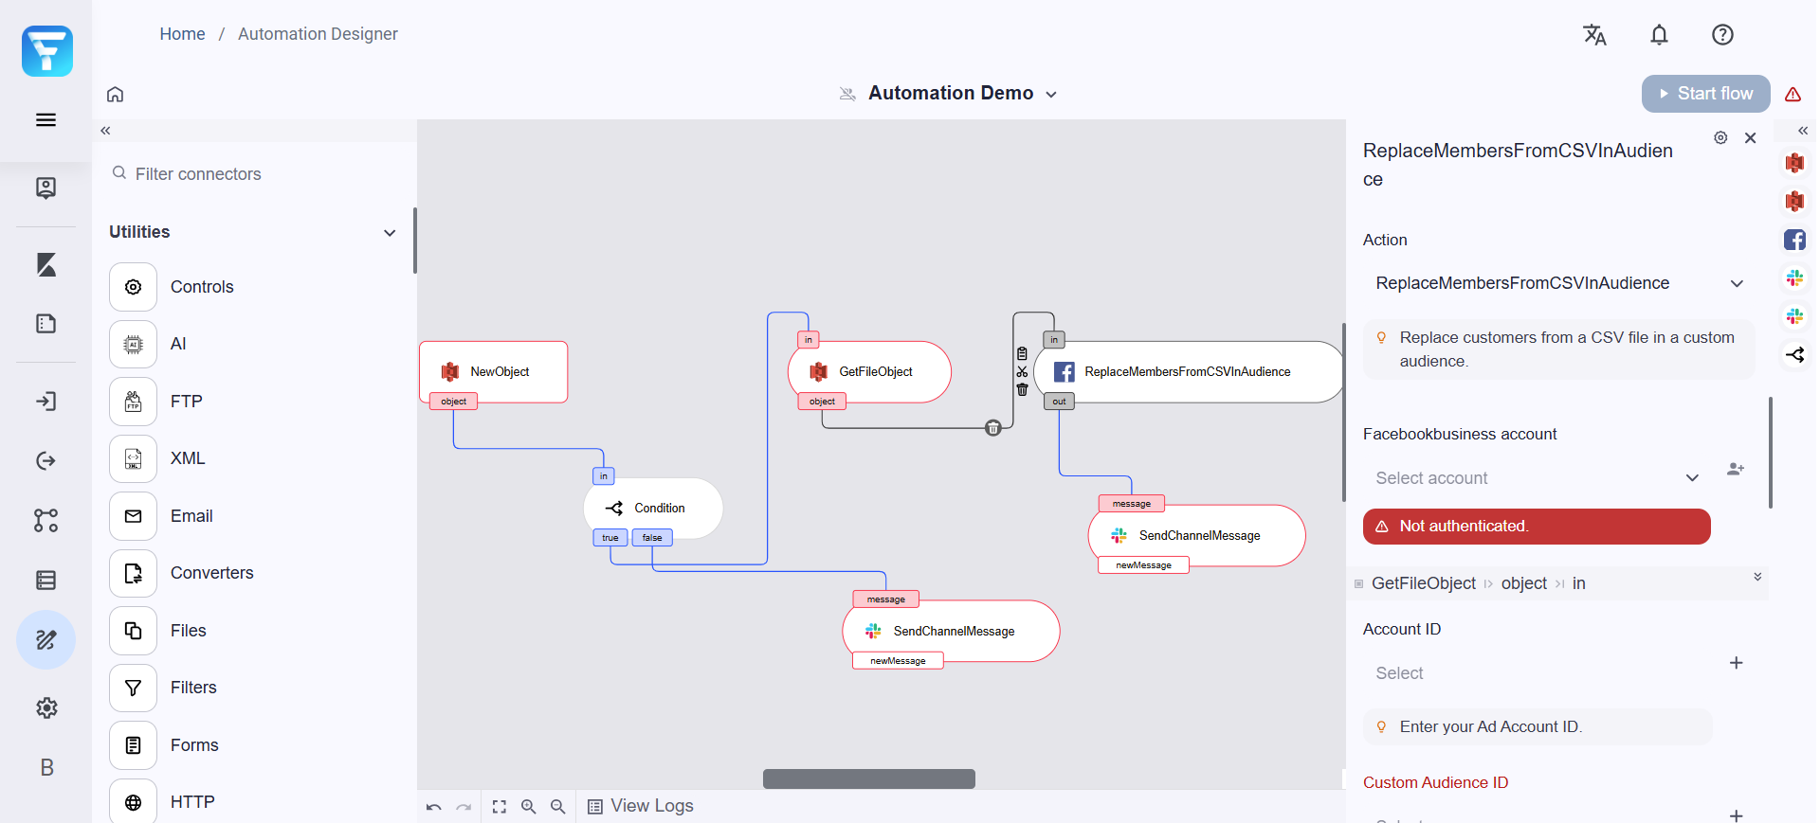1820x823 pixels.
Task: Open the node settings gear icon
Action: (x=1720, y=138)
